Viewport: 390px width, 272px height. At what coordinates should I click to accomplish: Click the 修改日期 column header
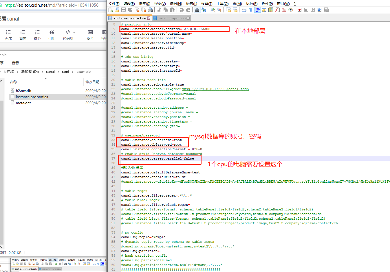(x=92, y=82)
